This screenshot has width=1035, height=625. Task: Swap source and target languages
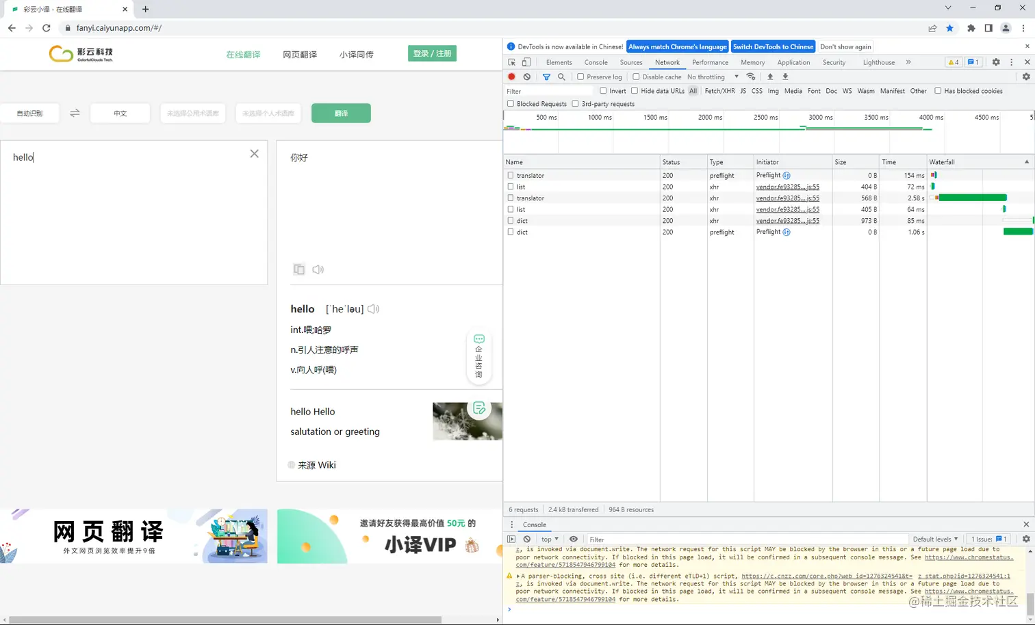(75, 113)
